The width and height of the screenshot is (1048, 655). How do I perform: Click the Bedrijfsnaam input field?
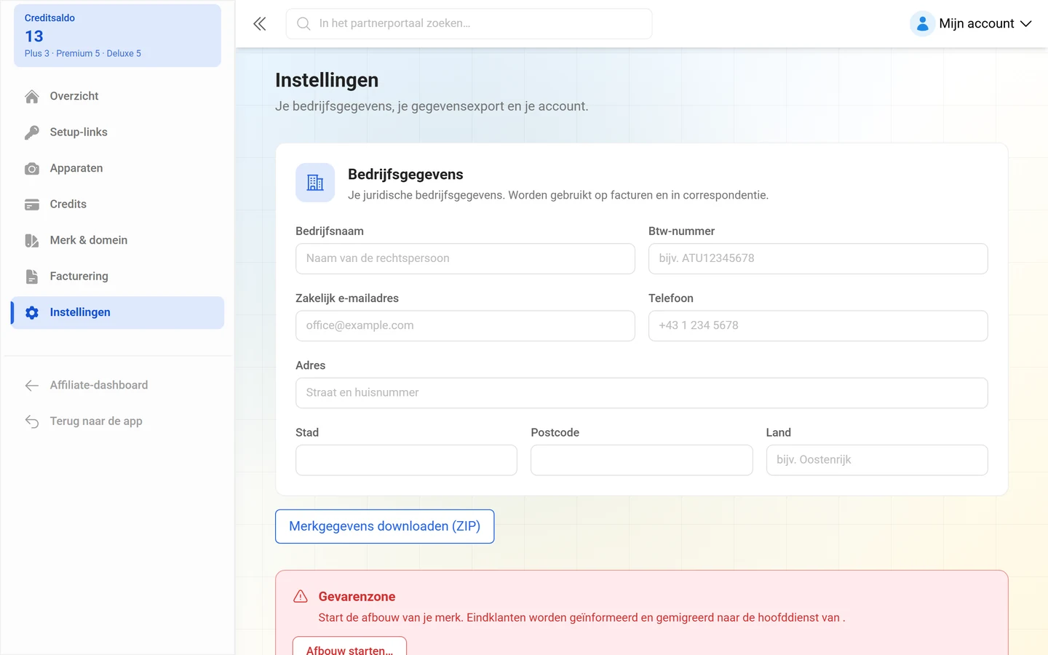465,258
